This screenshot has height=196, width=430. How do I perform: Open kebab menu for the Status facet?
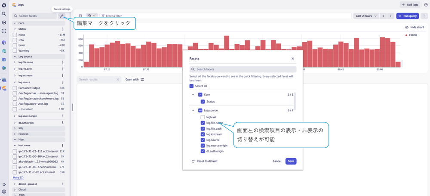[62, 29]
